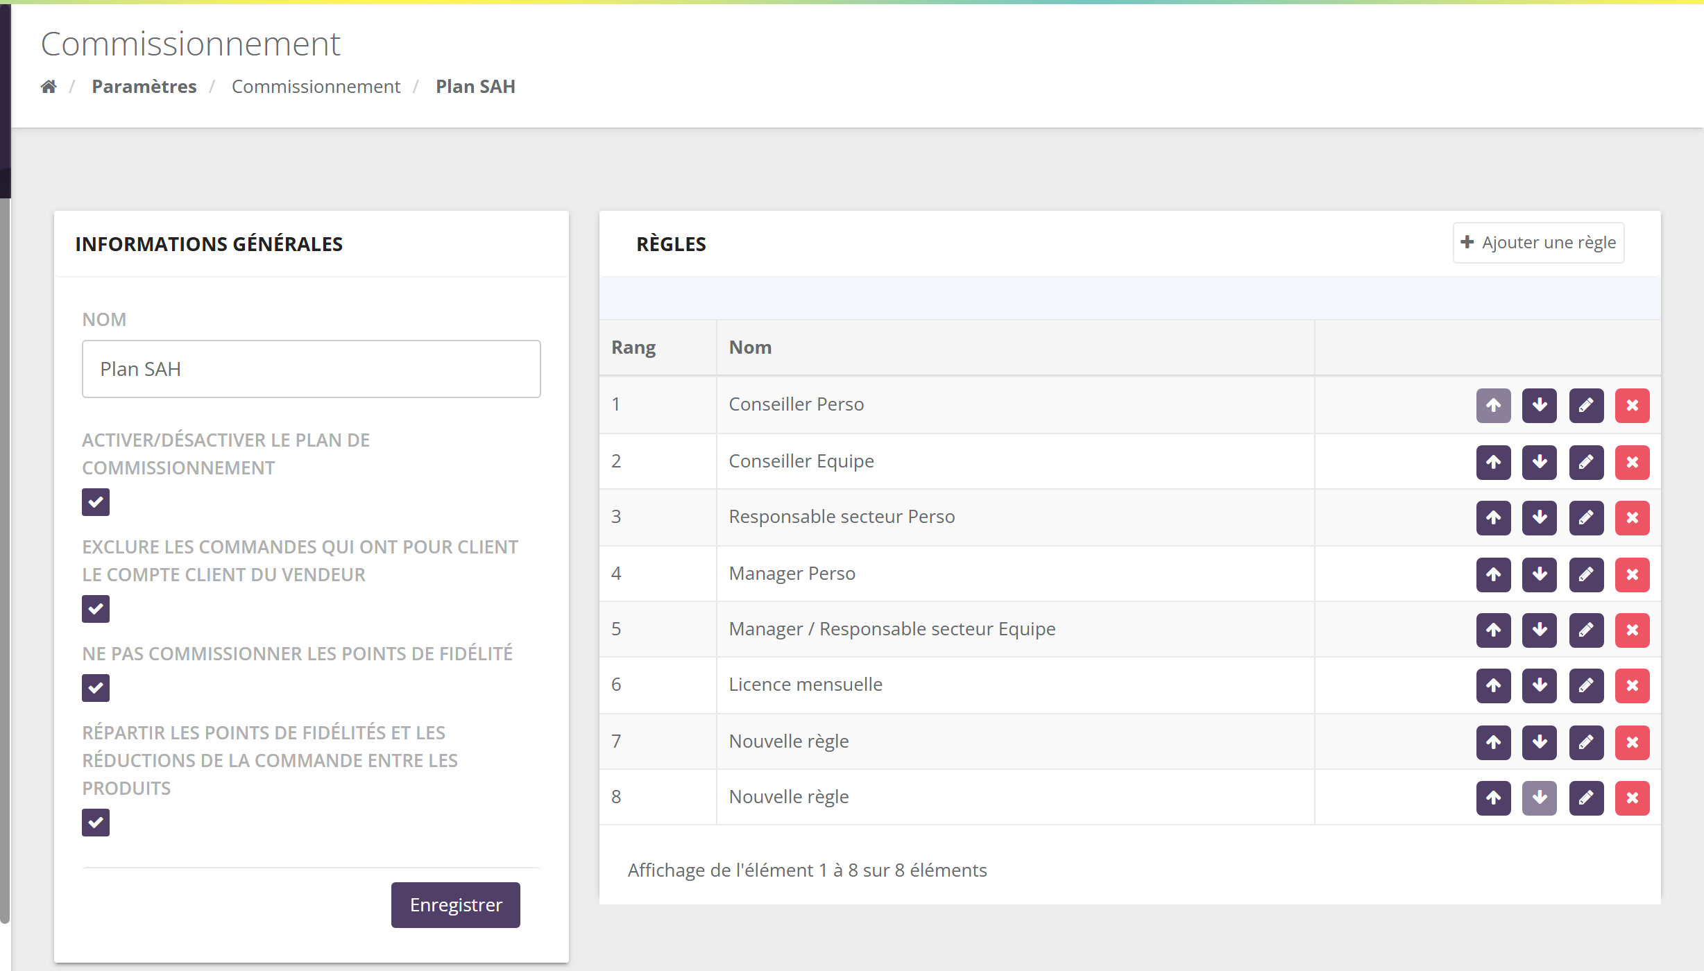
Task: Move Conseiller Perso rule down
Action: click(1539, 405)
